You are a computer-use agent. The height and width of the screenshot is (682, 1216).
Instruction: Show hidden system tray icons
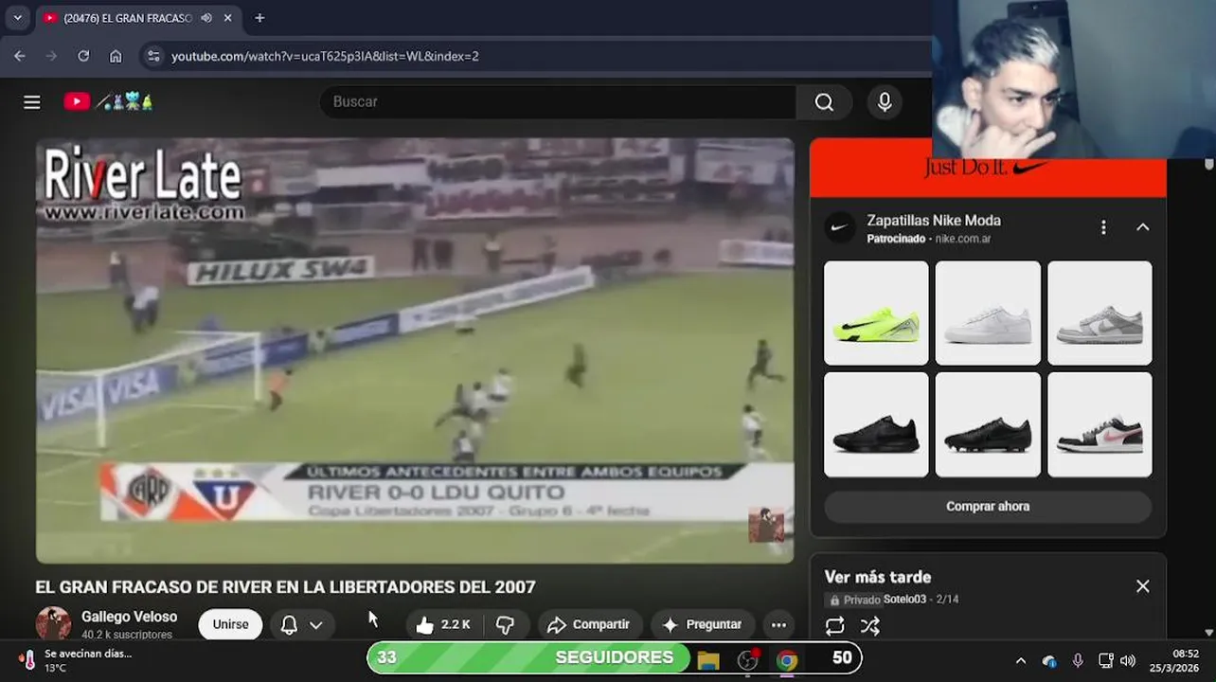(1020, 661)
